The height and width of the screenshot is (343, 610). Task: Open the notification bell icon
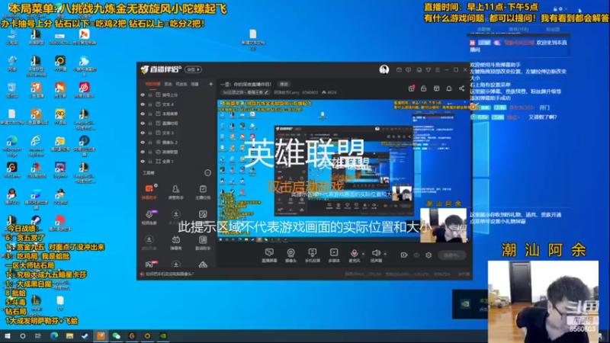point(449,88)
